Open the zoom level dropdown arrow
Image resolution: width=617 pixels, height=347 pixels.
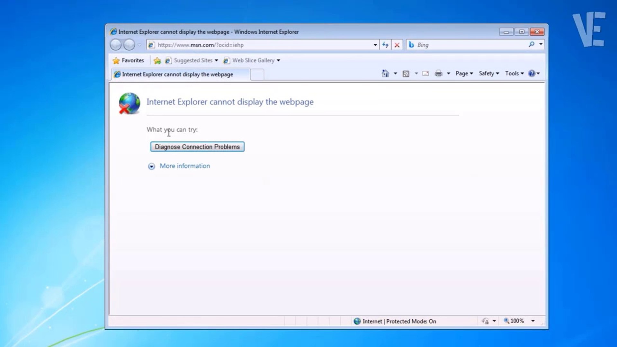click(x=533, y=321)
